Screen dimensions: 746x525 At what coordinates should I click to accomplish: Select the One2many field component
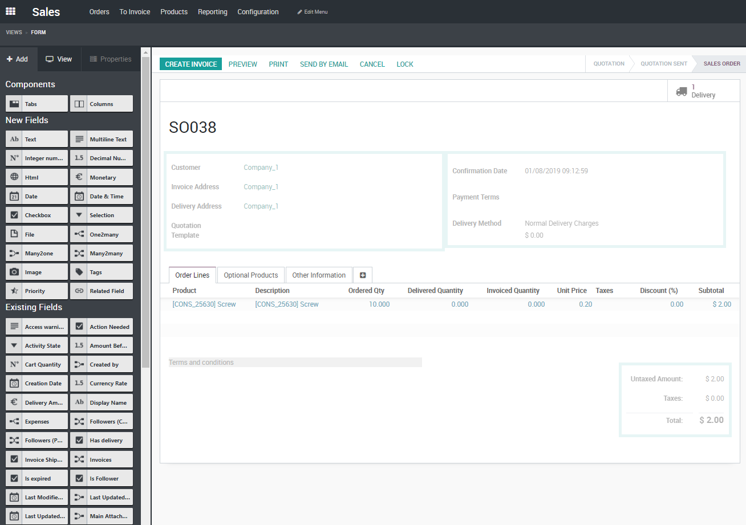tap(102, 234)
